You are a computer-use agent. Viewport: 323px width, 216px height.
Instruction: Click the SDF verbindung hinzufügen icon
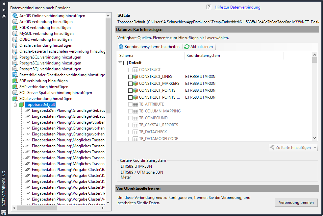[15, 81]
